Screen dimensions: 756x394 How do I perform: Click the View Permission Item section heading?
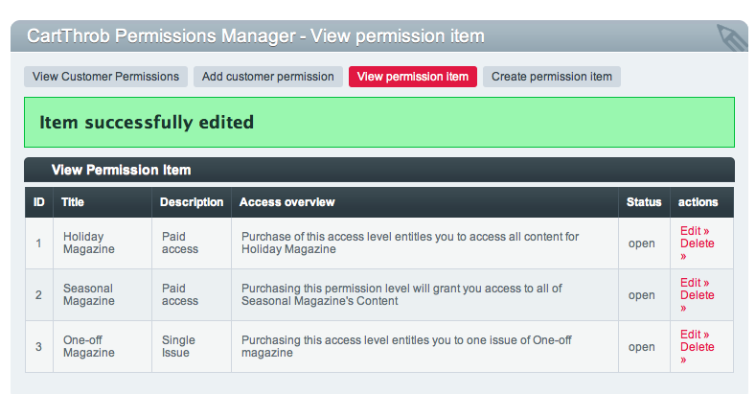(x=121, y=171)
